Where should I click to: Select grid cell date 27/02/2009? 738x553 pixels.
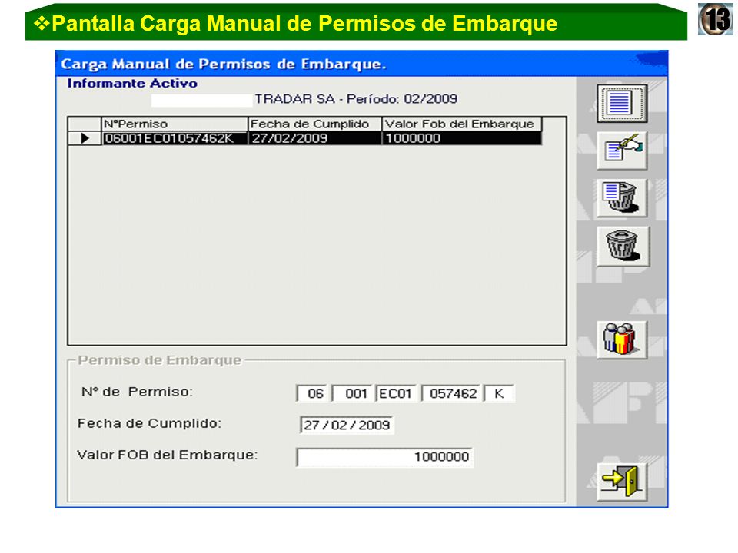tap(314, 138)
